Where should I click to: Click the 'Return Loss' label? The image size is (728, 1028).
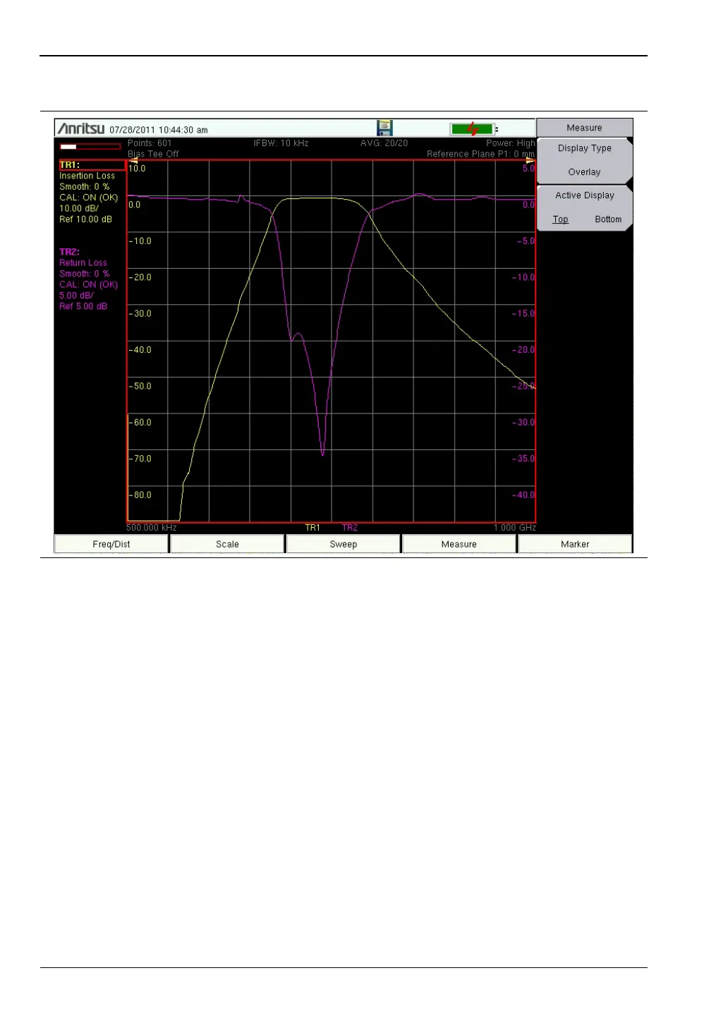coord(83,262)
